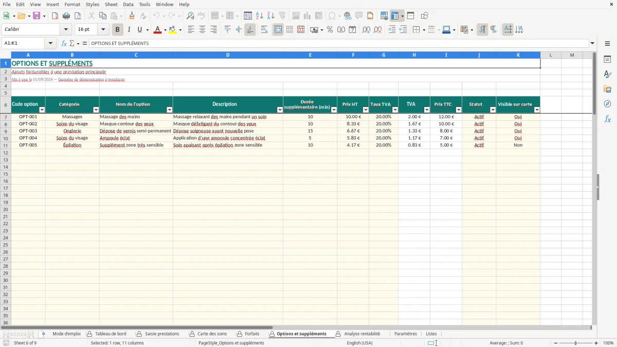617x347 pixels.
Task: Open sidebar Properties panel
Action: tap(607, 60)
